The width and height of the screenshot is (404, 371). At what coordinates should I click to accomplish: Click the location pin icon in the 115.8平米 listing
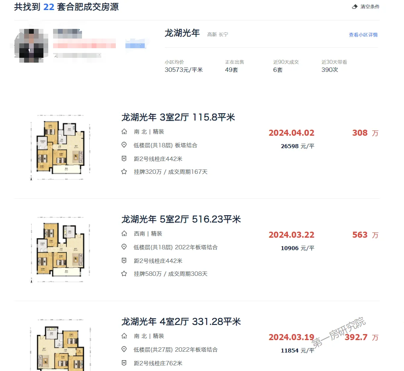pyautogui.click(x=124, y=145)
